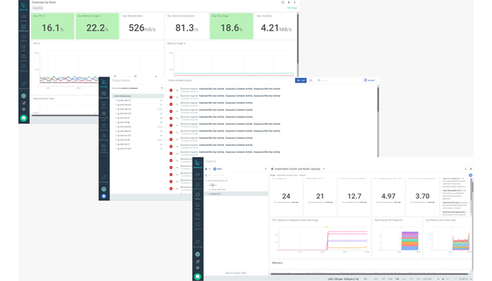Image resolution: width=492 pixels, height=281 pixels.
Task: Click the Policy Events search field
Action: 337,80
